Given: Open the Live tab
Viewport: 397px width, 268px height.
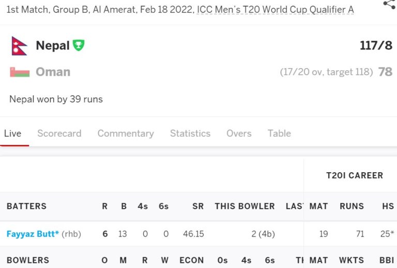Looking at the screenshot, I should pos(12,133).
